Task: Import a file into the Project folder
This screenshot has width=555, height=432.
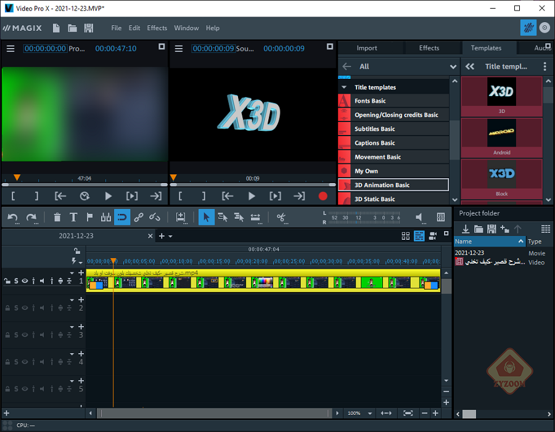Action: (466, 229)
